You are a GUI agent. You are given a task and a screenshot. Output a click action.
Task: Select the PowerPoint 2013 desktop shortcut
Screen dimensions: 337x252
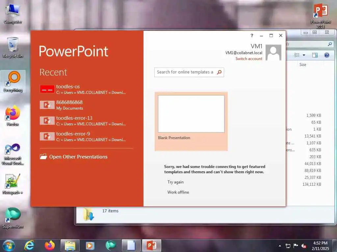(x=321, y=15)
